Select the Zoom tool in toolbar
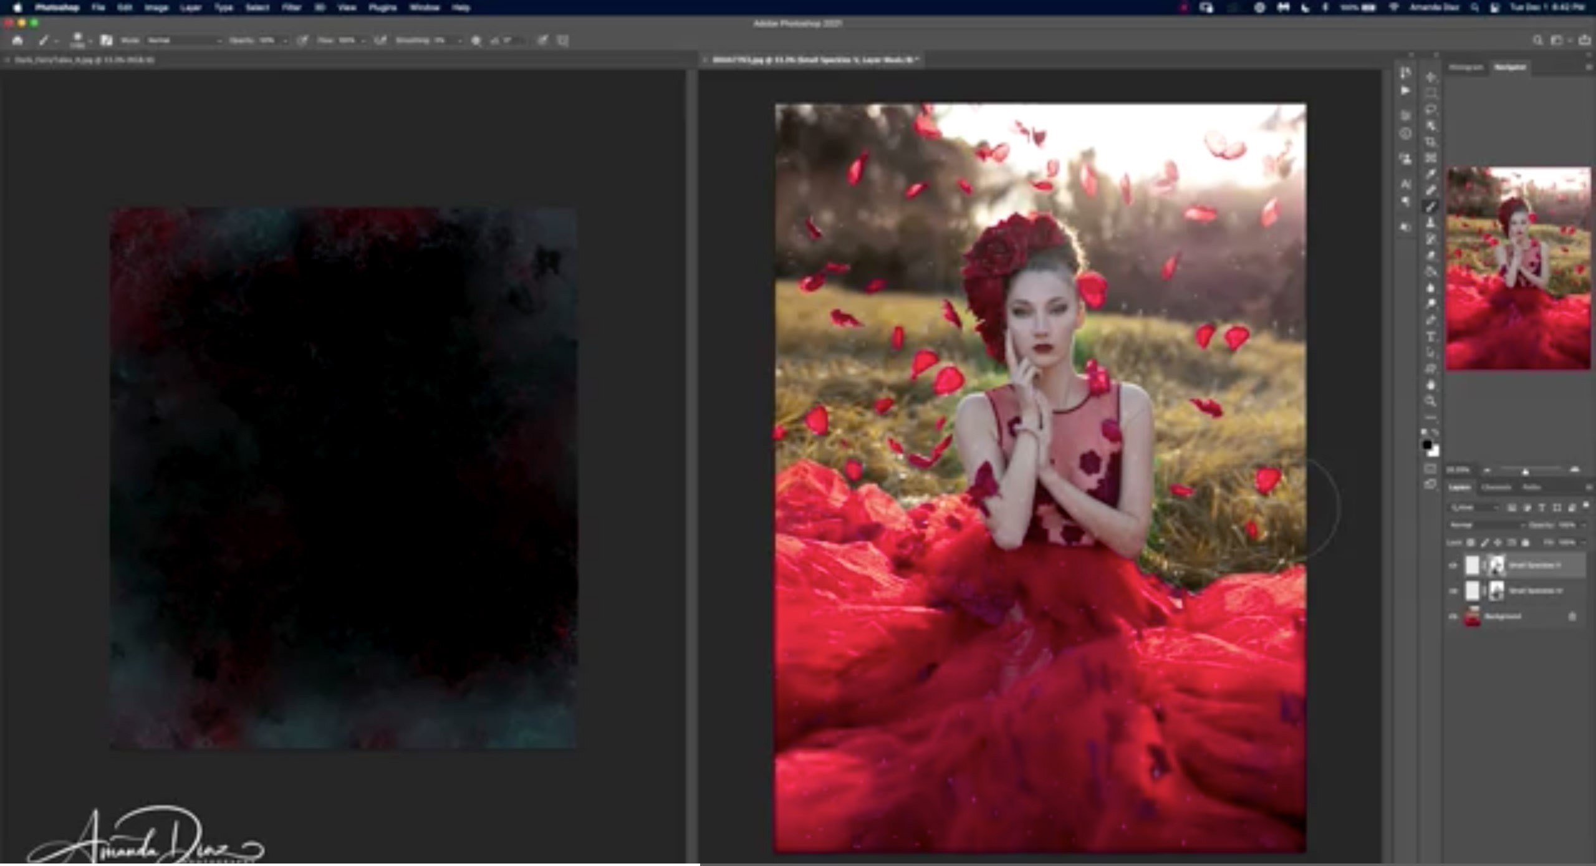The width and height of the screenshot is (1596, 866). pos(1431,401)
